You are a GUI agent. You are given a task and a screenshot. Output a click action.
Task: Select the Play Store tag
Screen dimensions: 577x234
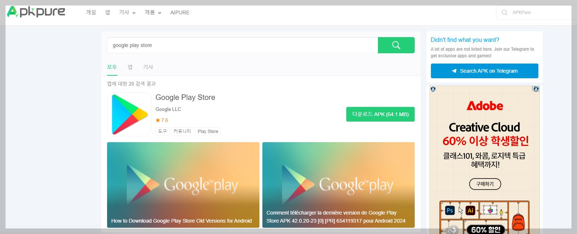[x=208, y=131]
